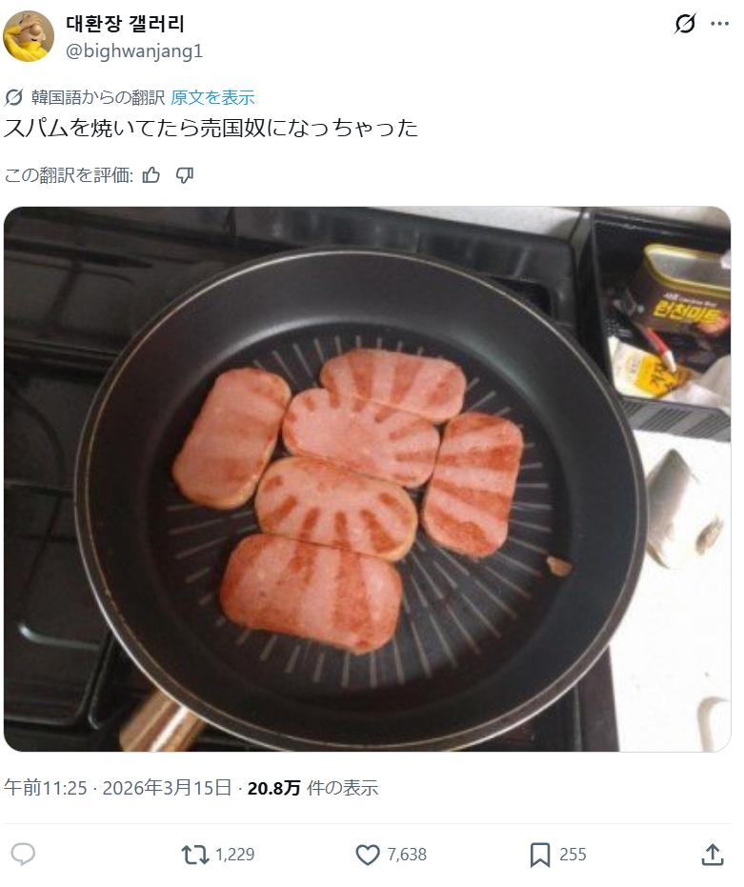This screenshot has width=744, height=887.
Task: Click the Grok icon at top right
Action: (685, 24)
